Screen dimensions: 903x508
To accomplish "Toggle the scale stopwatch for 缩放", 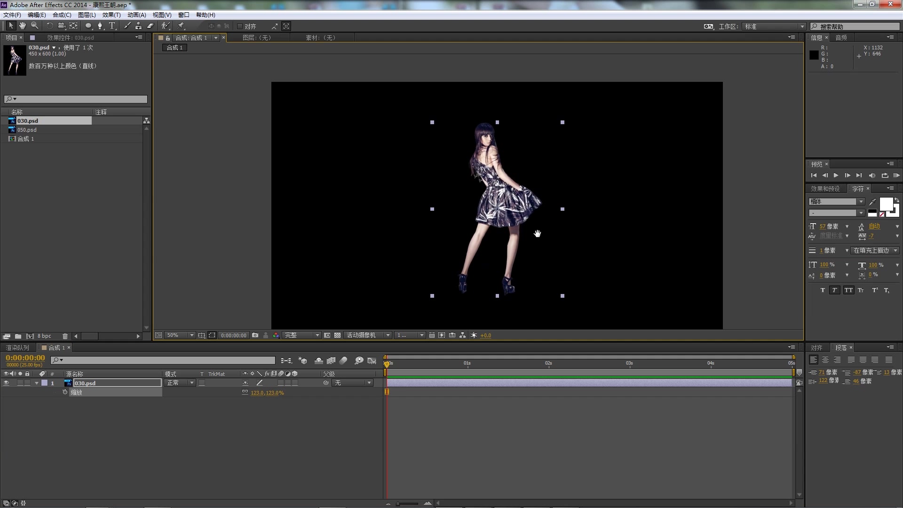I will point(65,392).
